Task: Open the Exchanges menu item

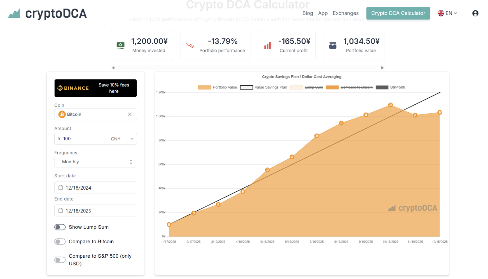Action: [346, 13]
